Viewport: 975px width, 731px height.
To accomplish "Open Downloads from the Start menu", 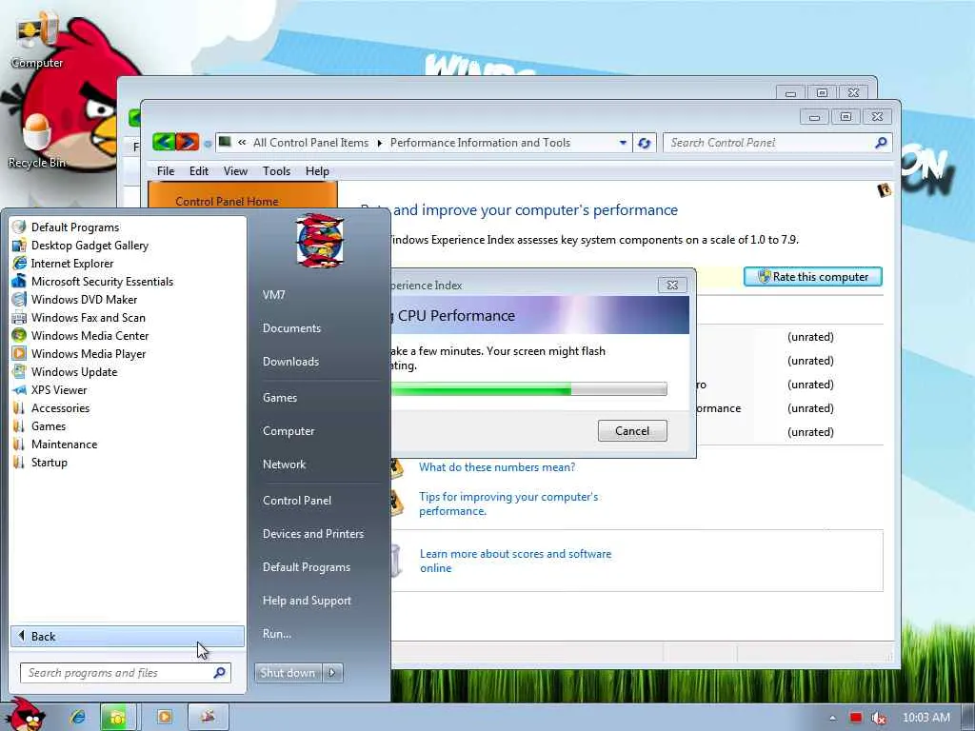I will 290,362.
